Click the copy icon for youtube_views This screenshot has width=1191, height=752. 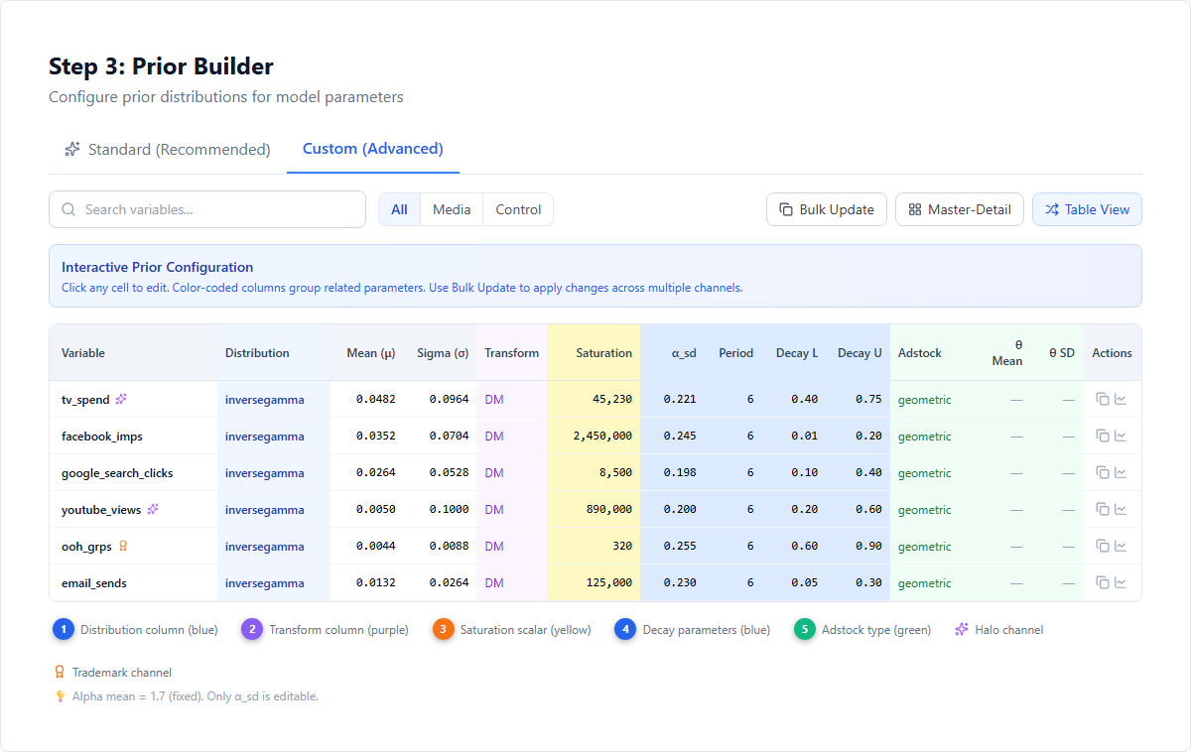[x=1103, y=509]
